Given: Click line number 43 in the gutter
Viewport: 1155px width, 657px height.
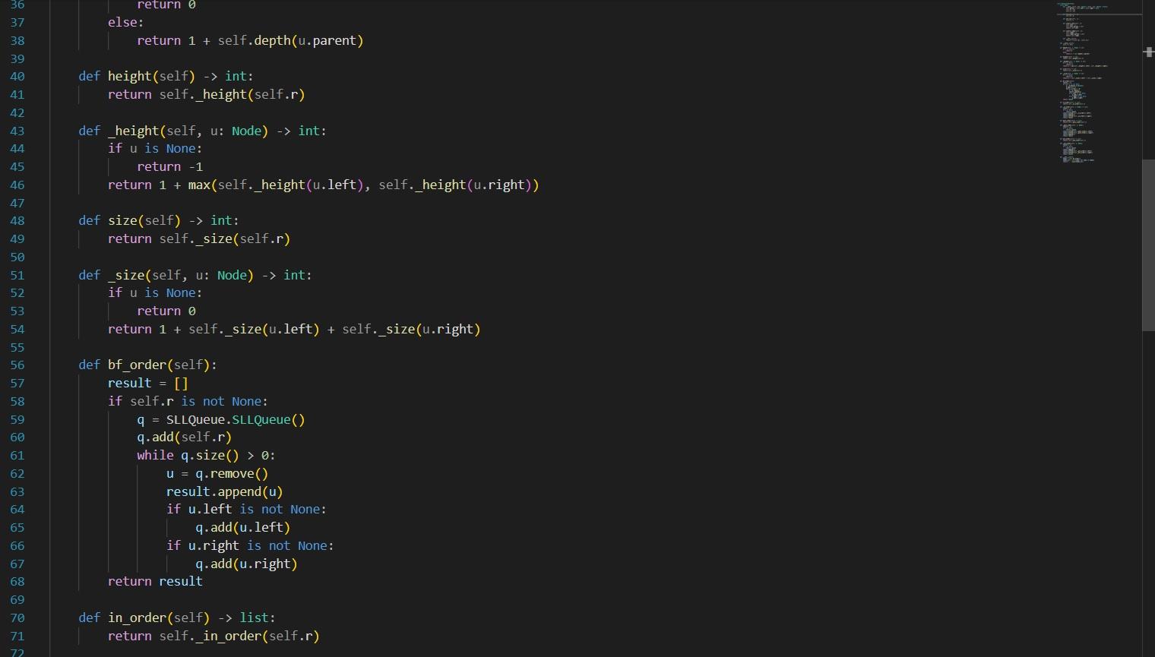Looking at the screenshot, I should (17, 131).
